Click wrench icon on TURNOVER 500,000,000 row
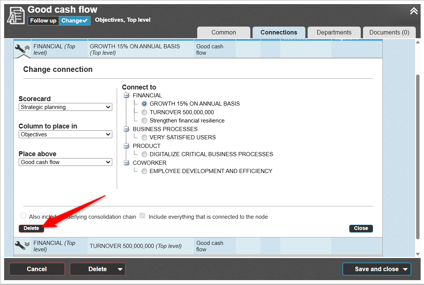This screenshot has height=285, width=424. pos(20,245)
